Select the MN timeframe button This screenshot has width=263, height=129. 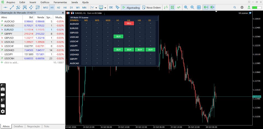coord(84,7)
